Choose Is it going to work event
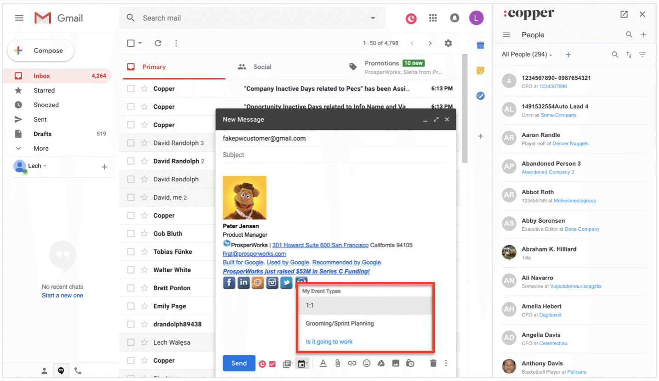This screenshot has width=659, height=381. click(365, 342)
